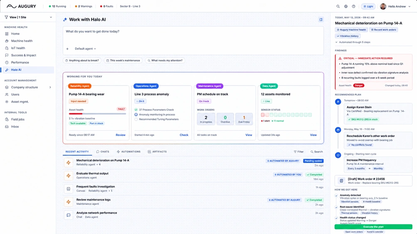Open the search icon in top bar

pyautogui.click(x=338, y=6)
